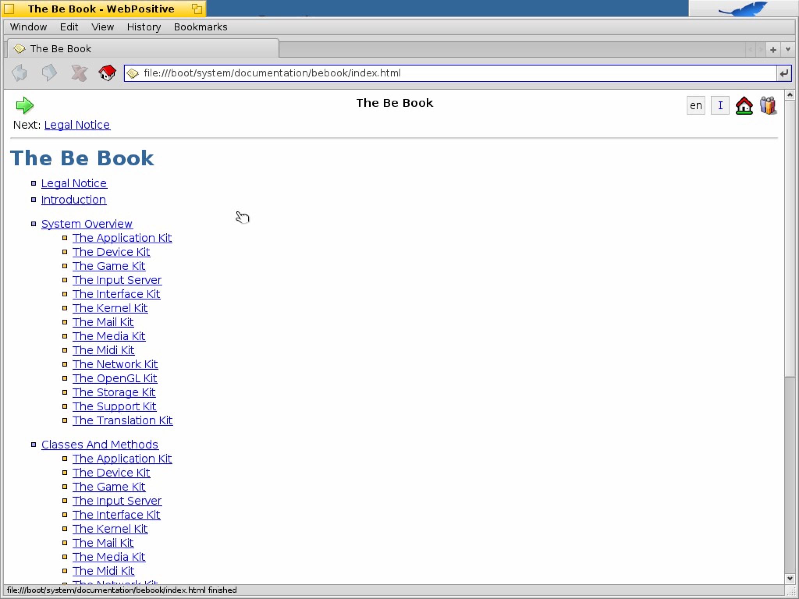Image resolution: width=799 pixels, height=599 pixels.
Task: Click the scroll tabs left arrow
Action: pos(750,50)
